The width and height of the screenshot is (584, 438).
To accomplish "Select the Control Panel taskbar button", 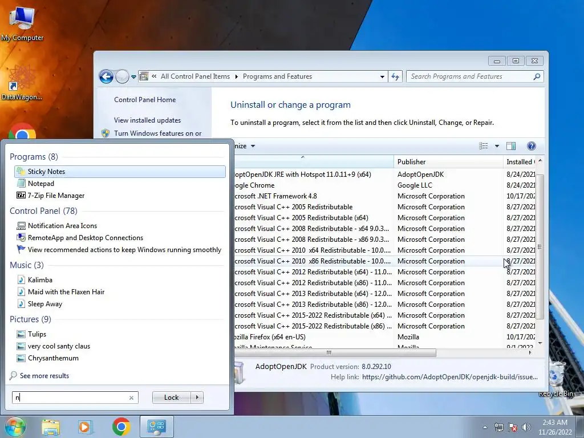I will pos(156,427).
